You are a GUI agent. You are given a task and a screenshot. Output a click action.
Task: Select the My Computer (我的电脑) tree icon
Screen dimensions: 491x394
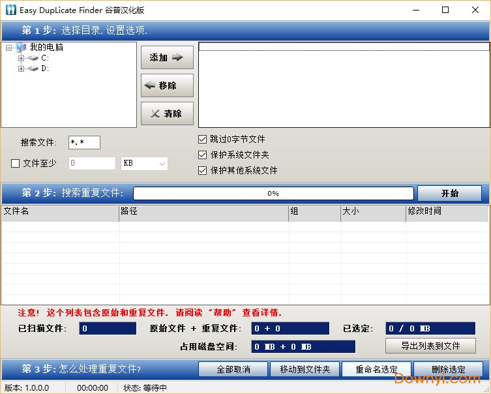pyautogui.click(x=22, y=48)
